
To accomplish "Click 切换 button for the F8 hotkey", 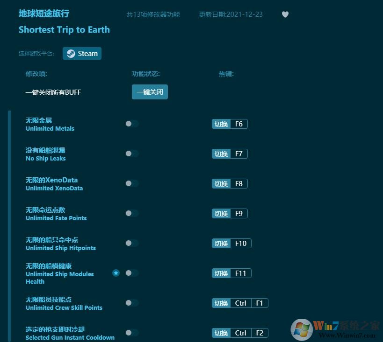I will pyautogui.click(x=221, y=184).
